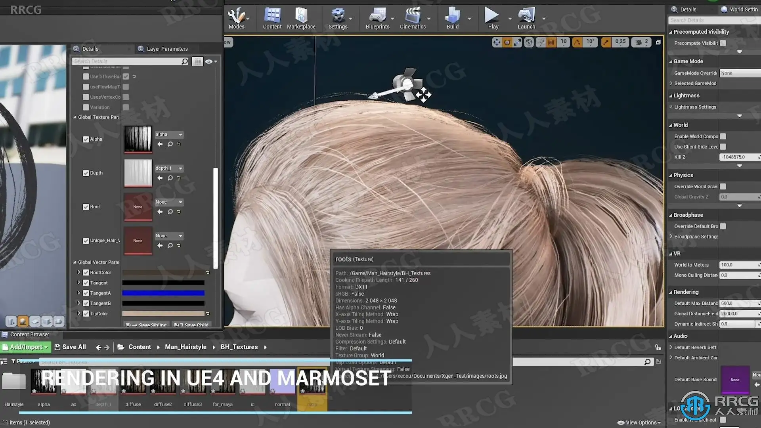Open the Blueprints toolbar menu

pos(377,18)
